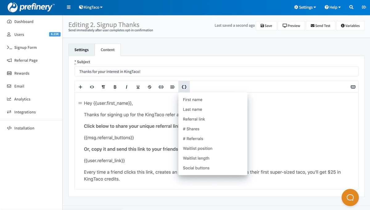370x210 pixels.
Task: Click the Users person icon
Action: tap(9, 34)
